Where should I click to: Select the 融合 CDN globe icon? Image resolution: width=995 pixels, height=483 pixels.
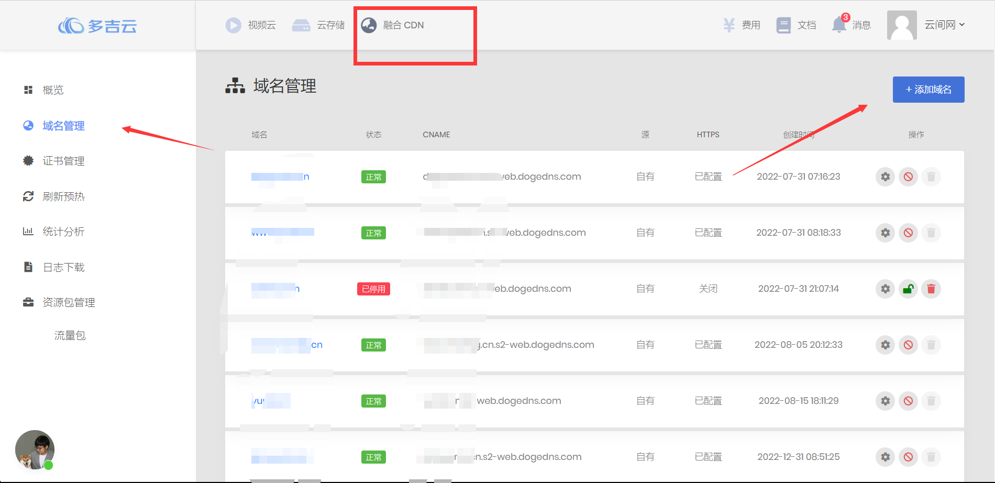(370, 25)
